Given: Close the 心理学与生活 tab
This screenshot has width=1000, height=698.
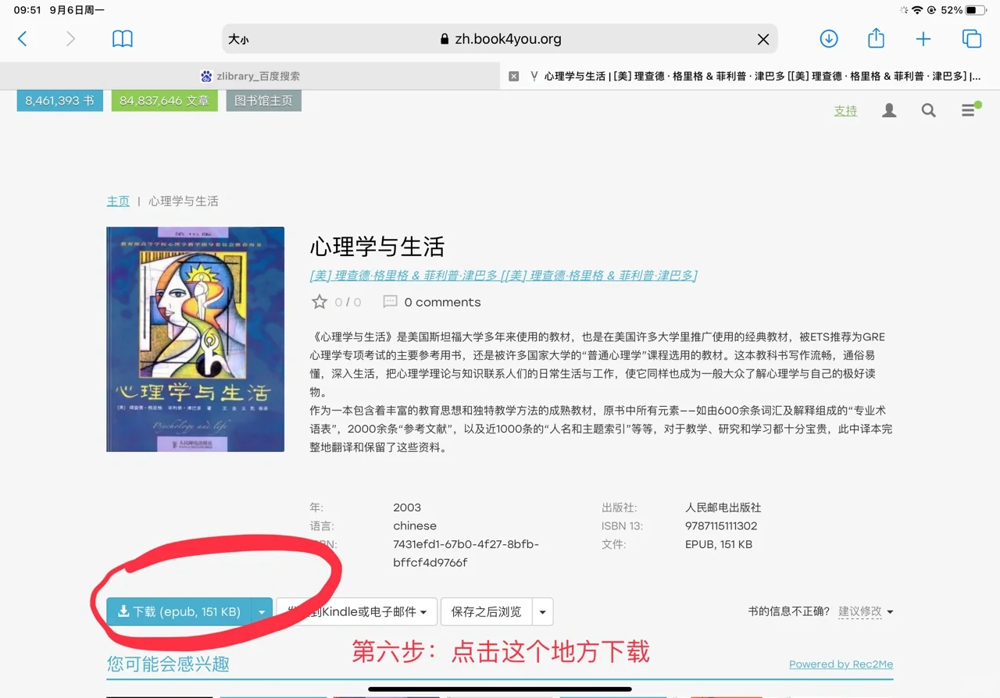Looking at the screenshot, I should (513, 76).
